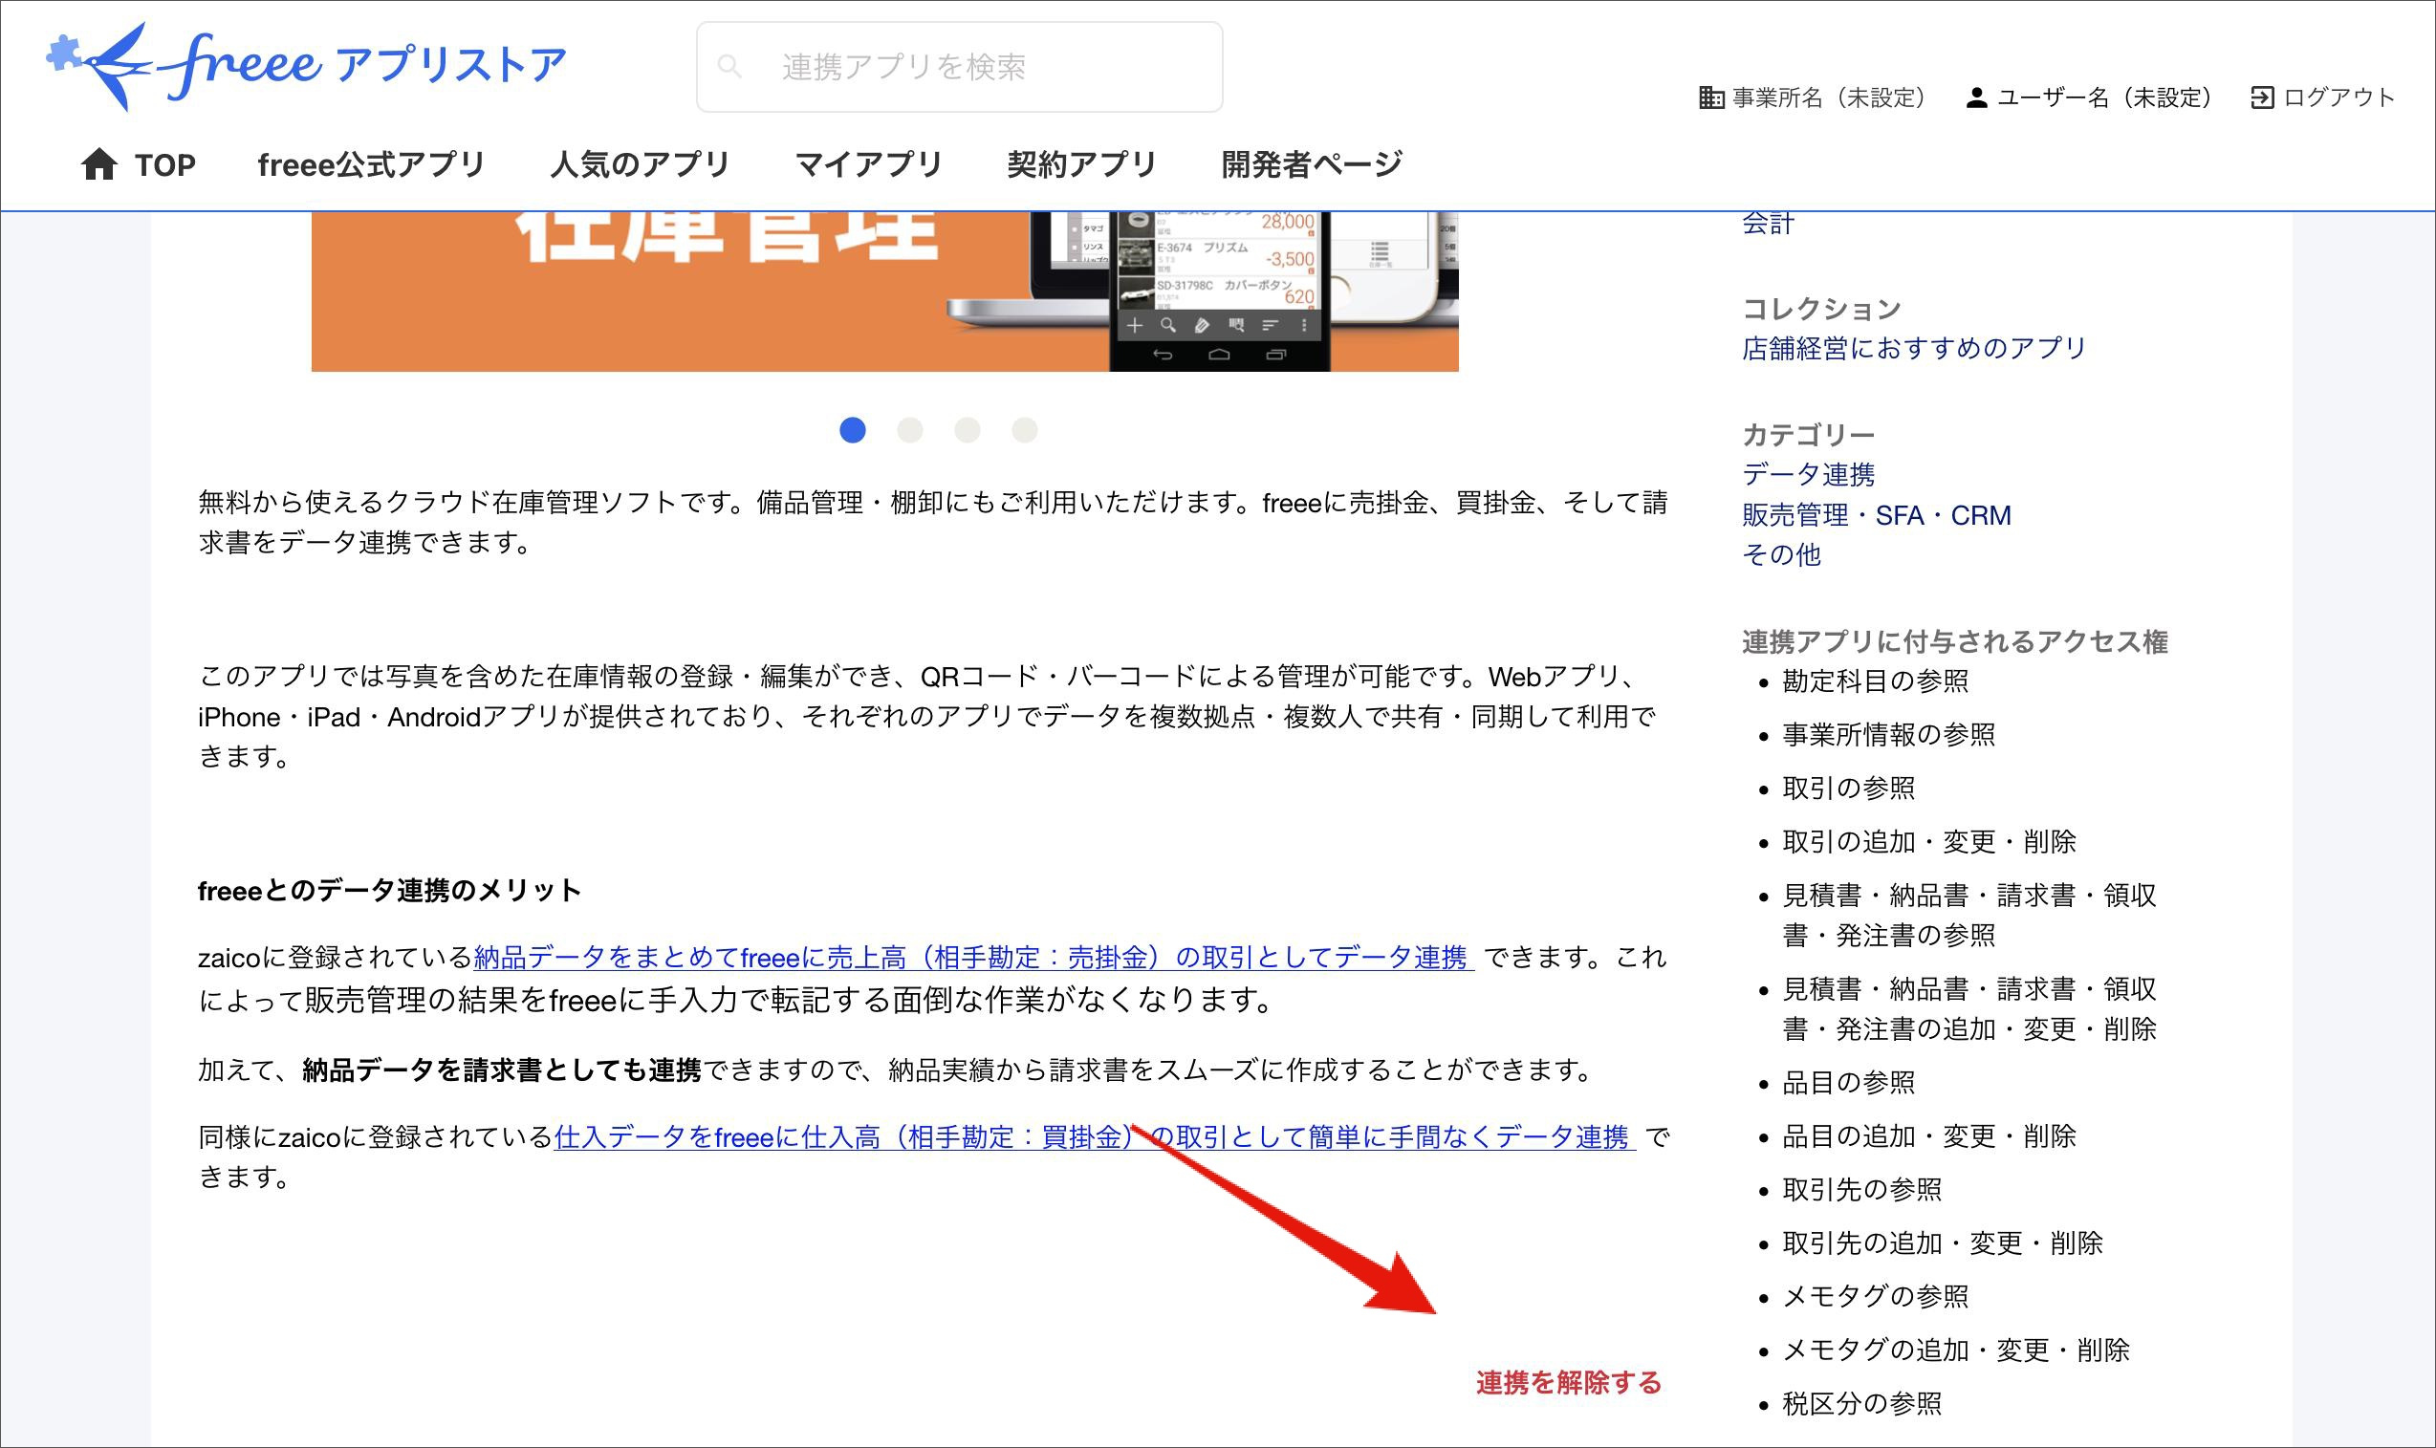This screenshot has width=2436, height=1448.
Task: Click the 取引先の参照 permission
Action: [1863, 1190]
